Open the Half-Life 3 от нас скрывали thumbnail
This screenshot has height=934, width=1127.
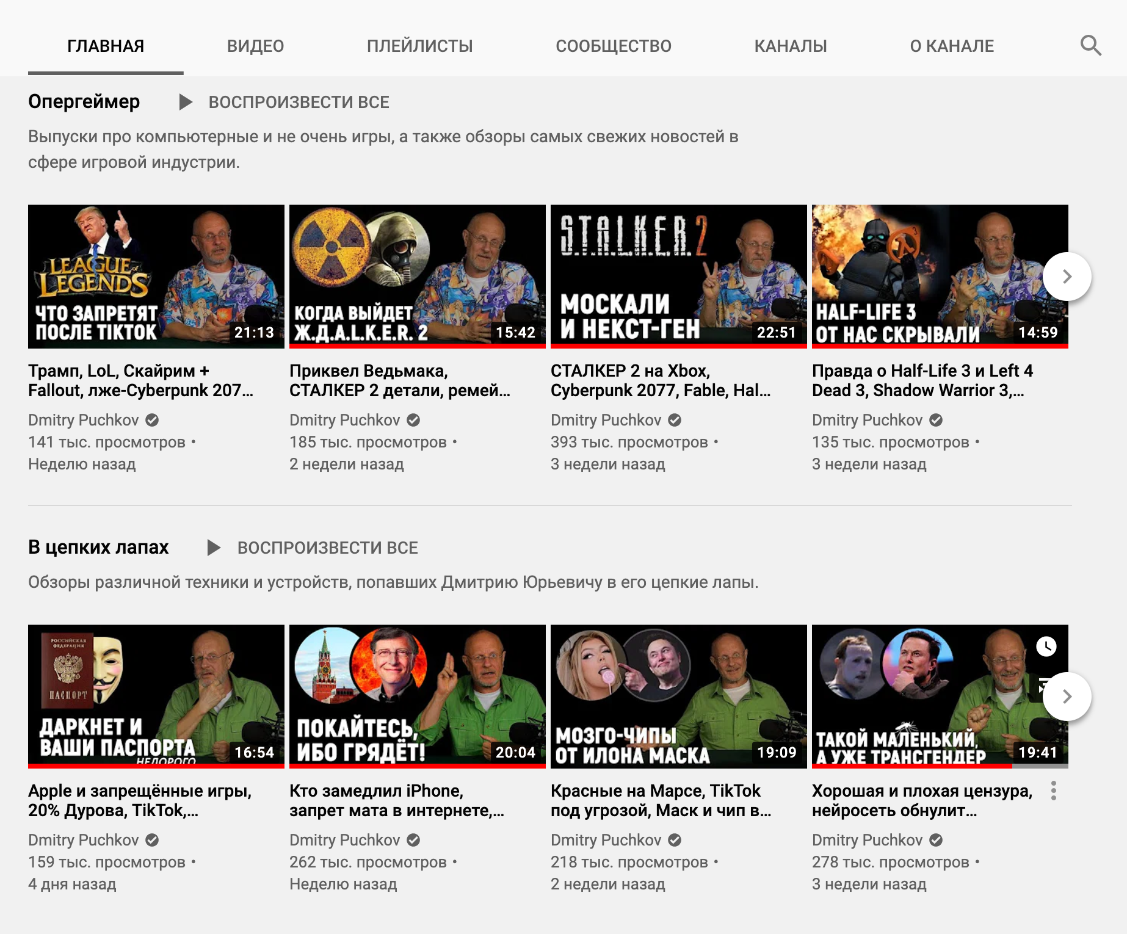pyautogui.click(x=940, y=277)
